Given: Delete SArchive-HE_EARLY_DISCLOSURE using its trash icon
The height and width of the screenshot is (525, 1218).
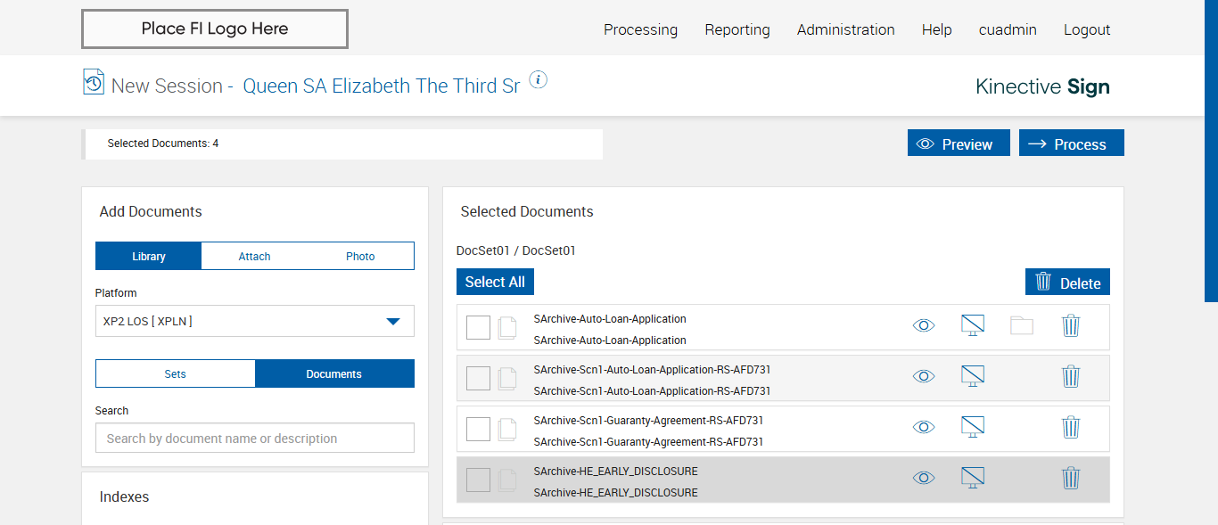Looking at the screenshot, I should pos(1071,479).
